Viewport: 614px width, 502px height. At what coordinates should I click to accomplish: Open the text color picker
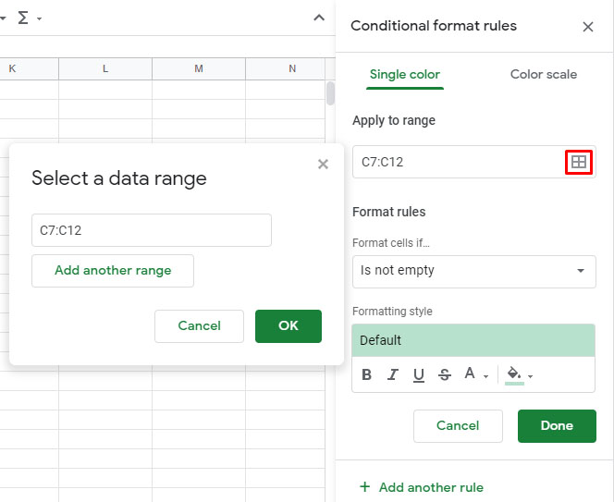(x=474, y=374)
